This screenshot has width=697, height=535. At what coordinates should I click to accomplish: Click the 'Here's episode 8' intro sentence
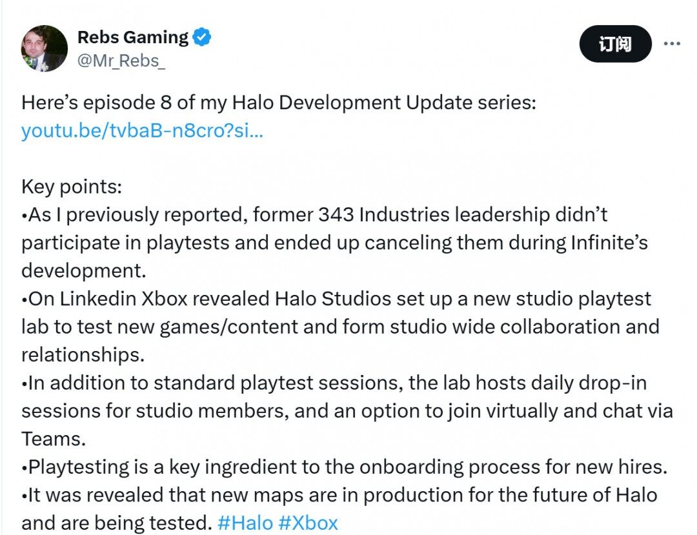click(x=279, y=103)
